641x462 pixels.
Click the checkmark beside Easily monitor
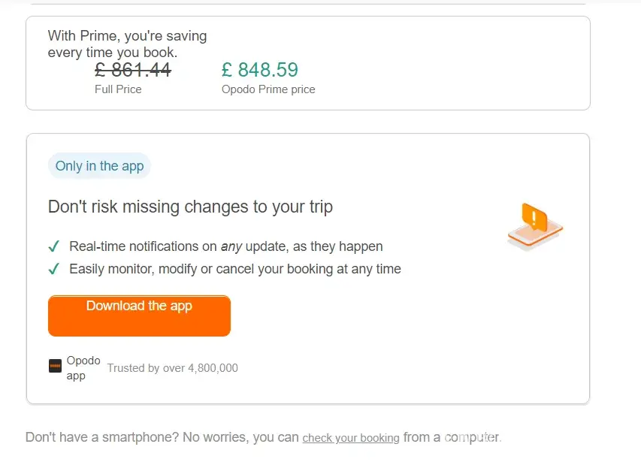point(54,269)
